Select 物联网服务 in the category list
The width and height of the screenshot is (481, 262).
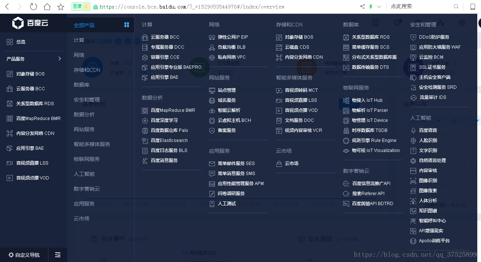(x=87, y=159)
